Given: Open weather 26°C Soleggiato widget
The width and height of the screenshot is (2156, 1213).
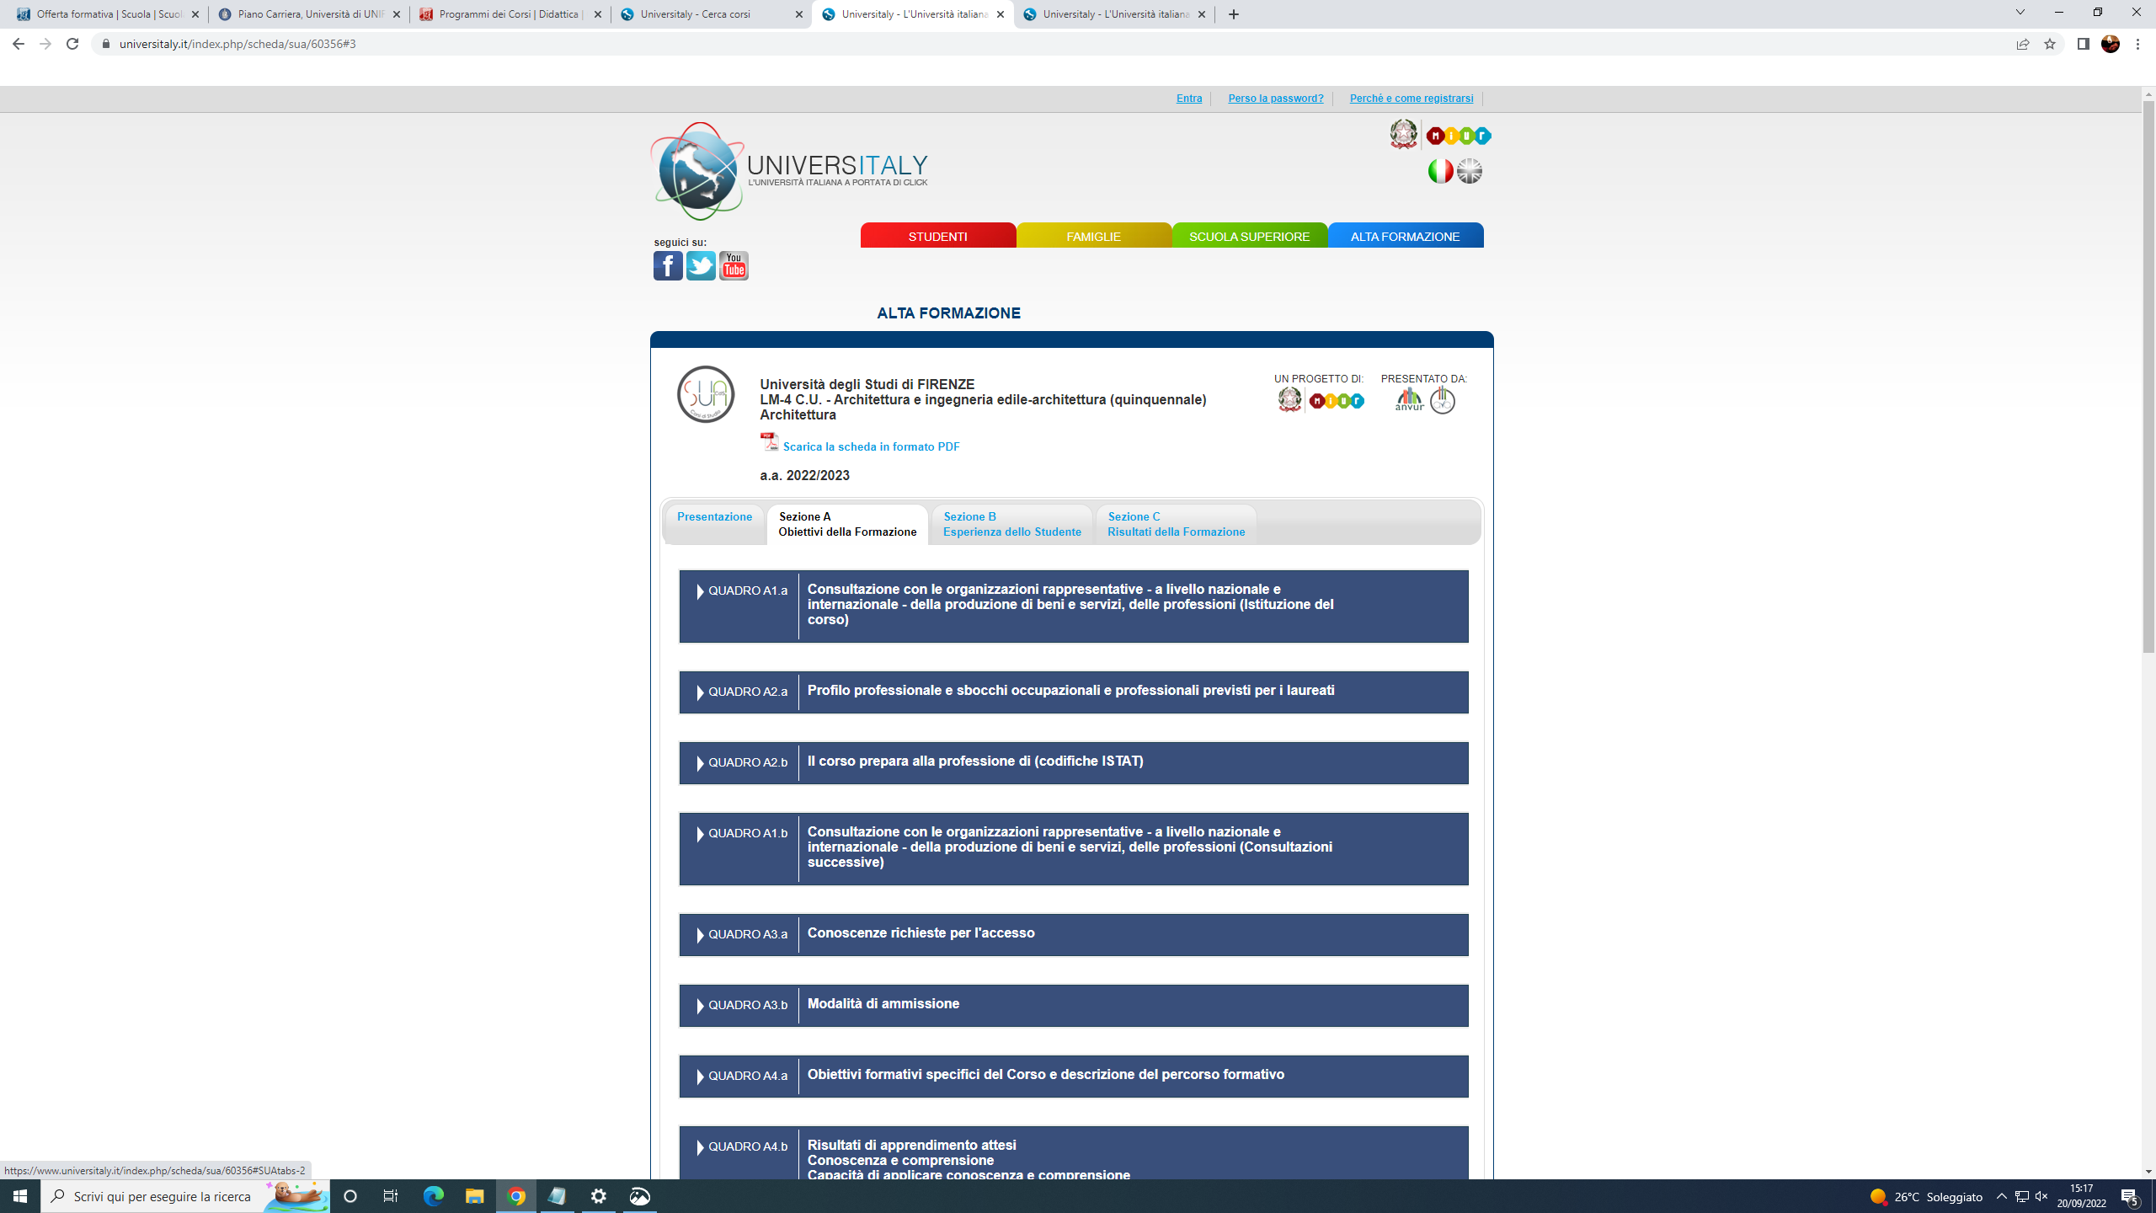Looking at the screenshot, I should click(1926, 1197).
